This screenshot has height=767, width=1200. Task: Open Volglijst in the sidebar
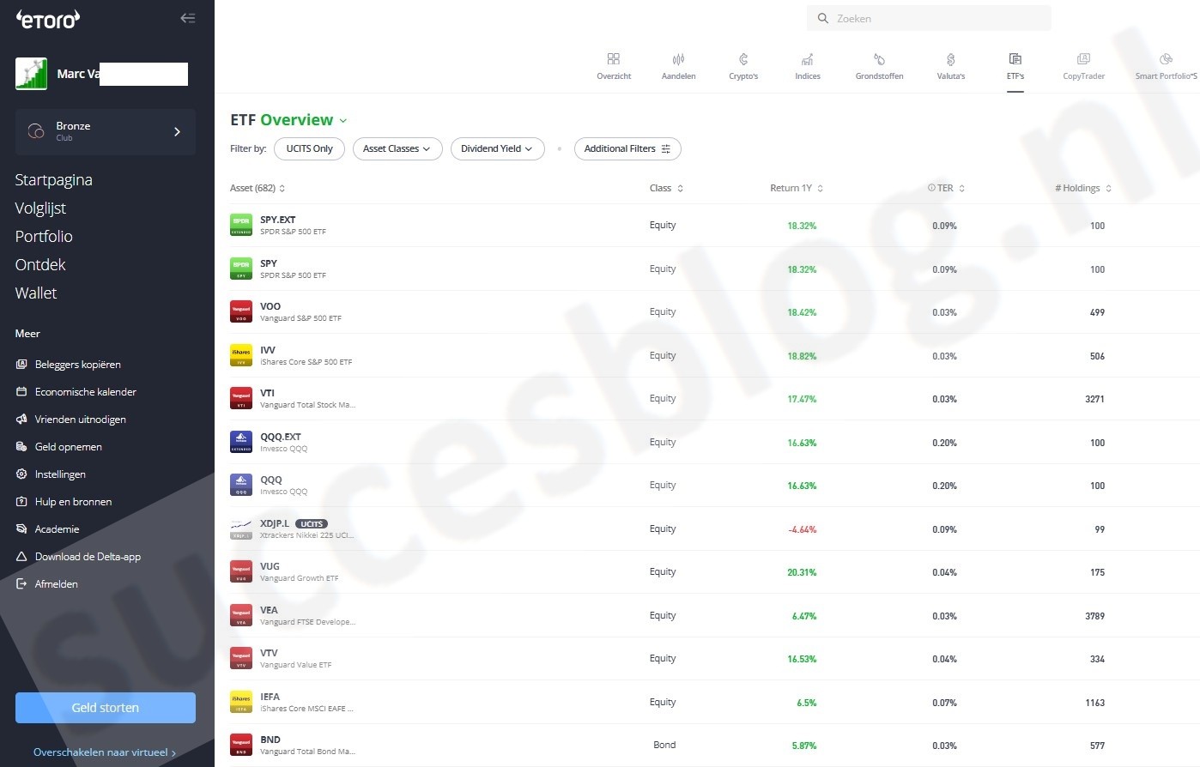[40, 208]
